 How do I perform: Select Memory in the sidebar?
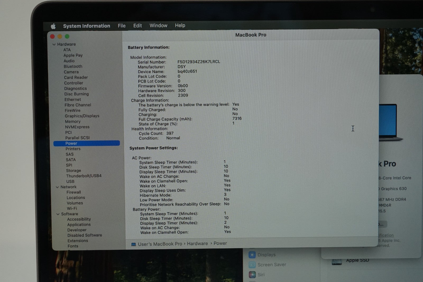tap(73, 122)
